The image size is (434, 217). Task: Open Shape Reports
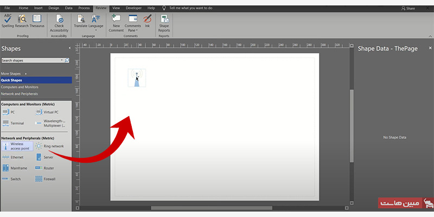pos(164,22)
